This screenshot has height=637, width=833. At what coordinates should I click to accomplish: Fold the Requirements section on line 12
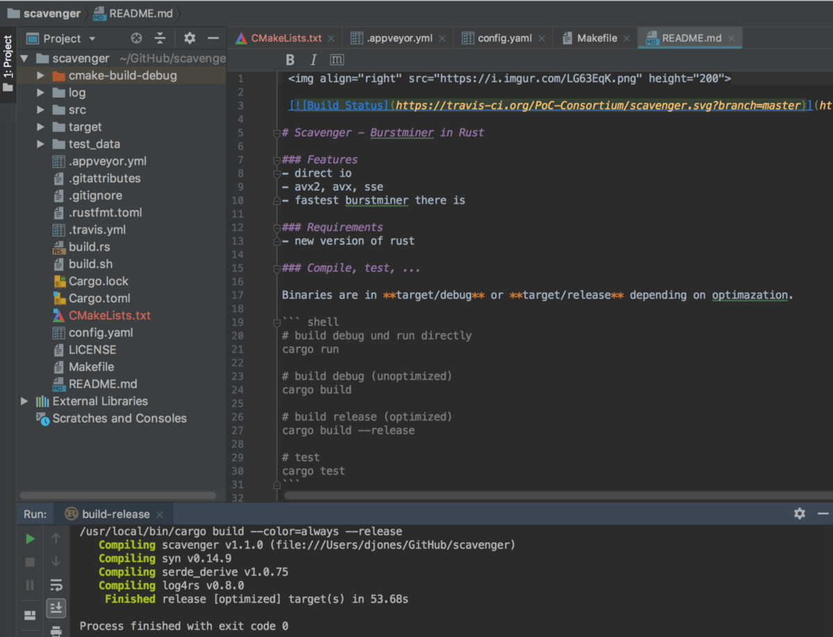tap(277, 227)
